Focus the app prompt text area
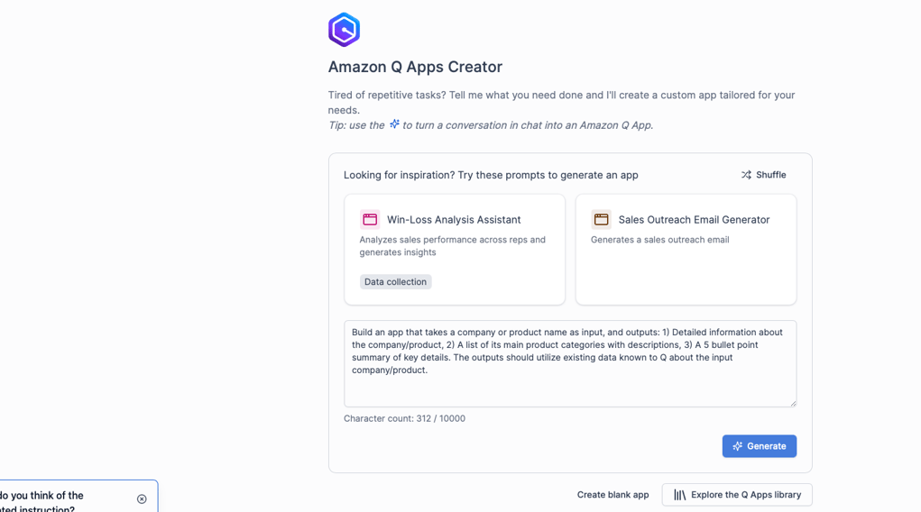Image resolution: width=921 pixels, height=512 pixels. click(x=570, y=363)
